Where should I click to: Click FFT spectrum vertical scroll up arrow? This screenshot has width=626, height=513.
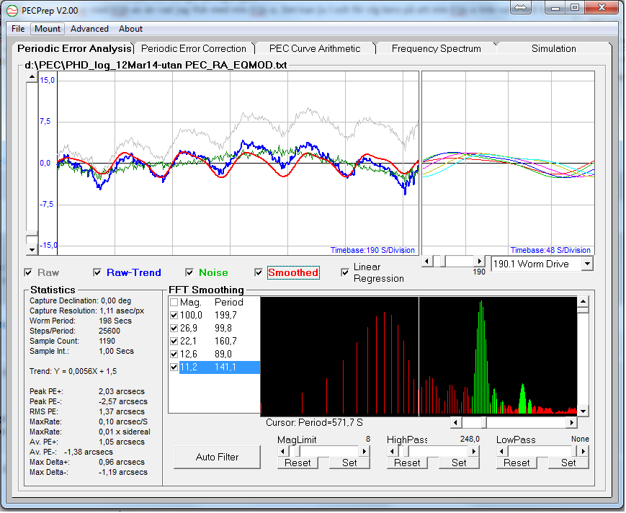click(x=583, y=301)
